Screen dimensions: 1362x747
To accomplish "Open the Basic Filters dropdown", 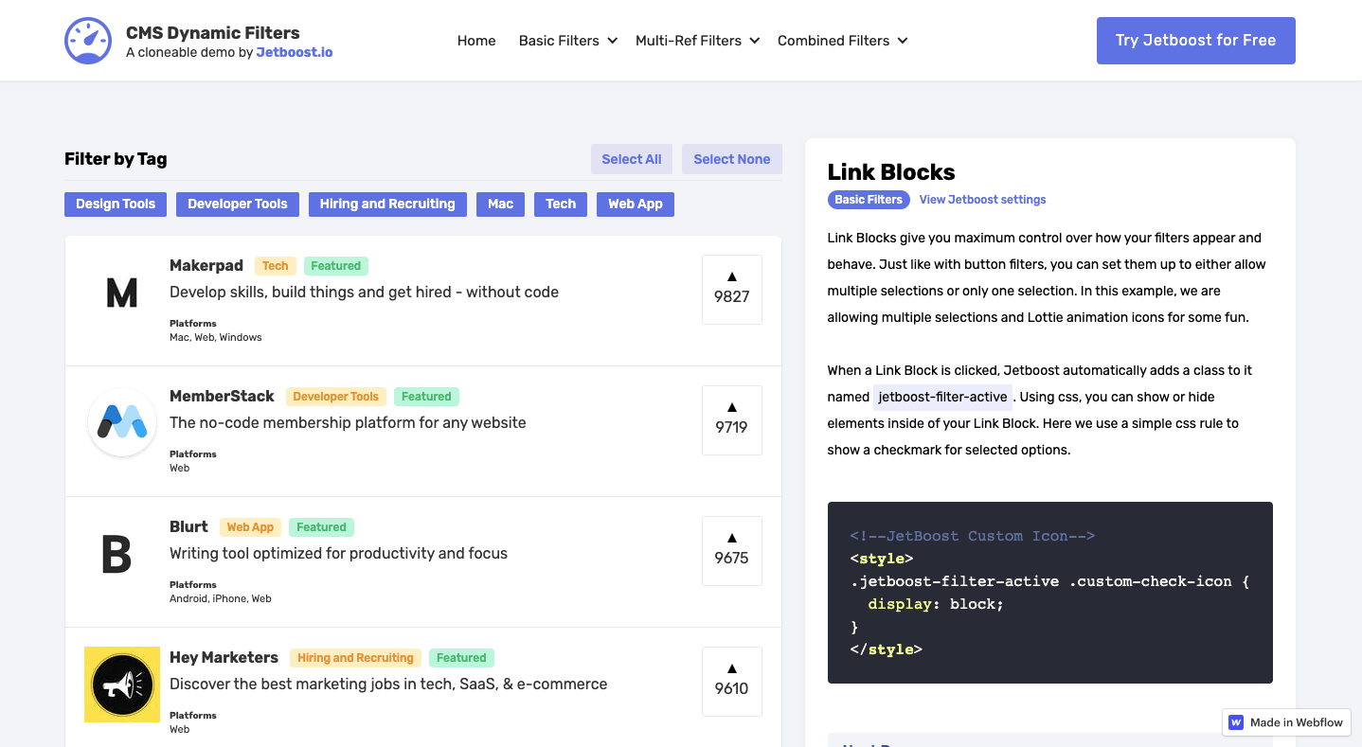I will pos(566,41).
